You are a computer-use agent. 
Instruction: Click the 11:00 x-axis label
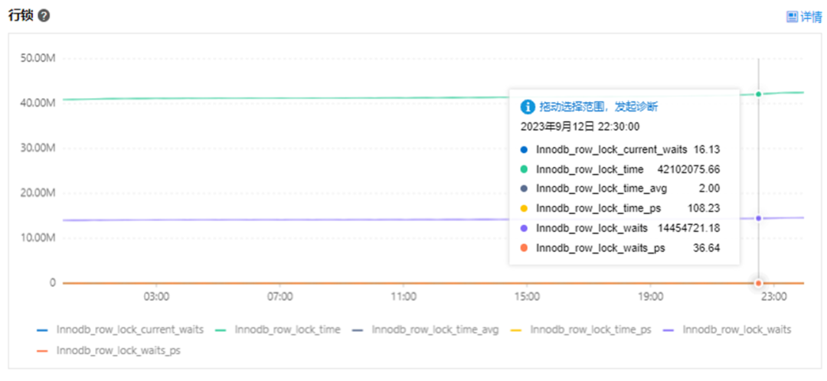coord(403,297)
